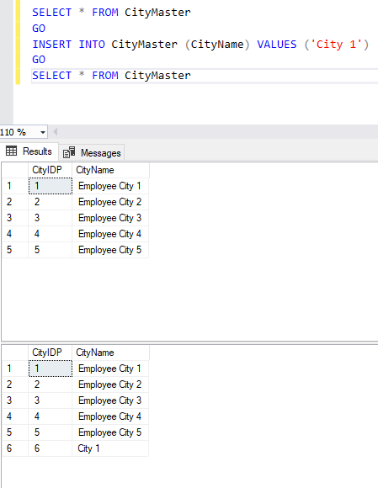The width and height of the screenshot is (378, 488).
Task: Select 'Employee City 3' in second grid
Action: (110, 400)
